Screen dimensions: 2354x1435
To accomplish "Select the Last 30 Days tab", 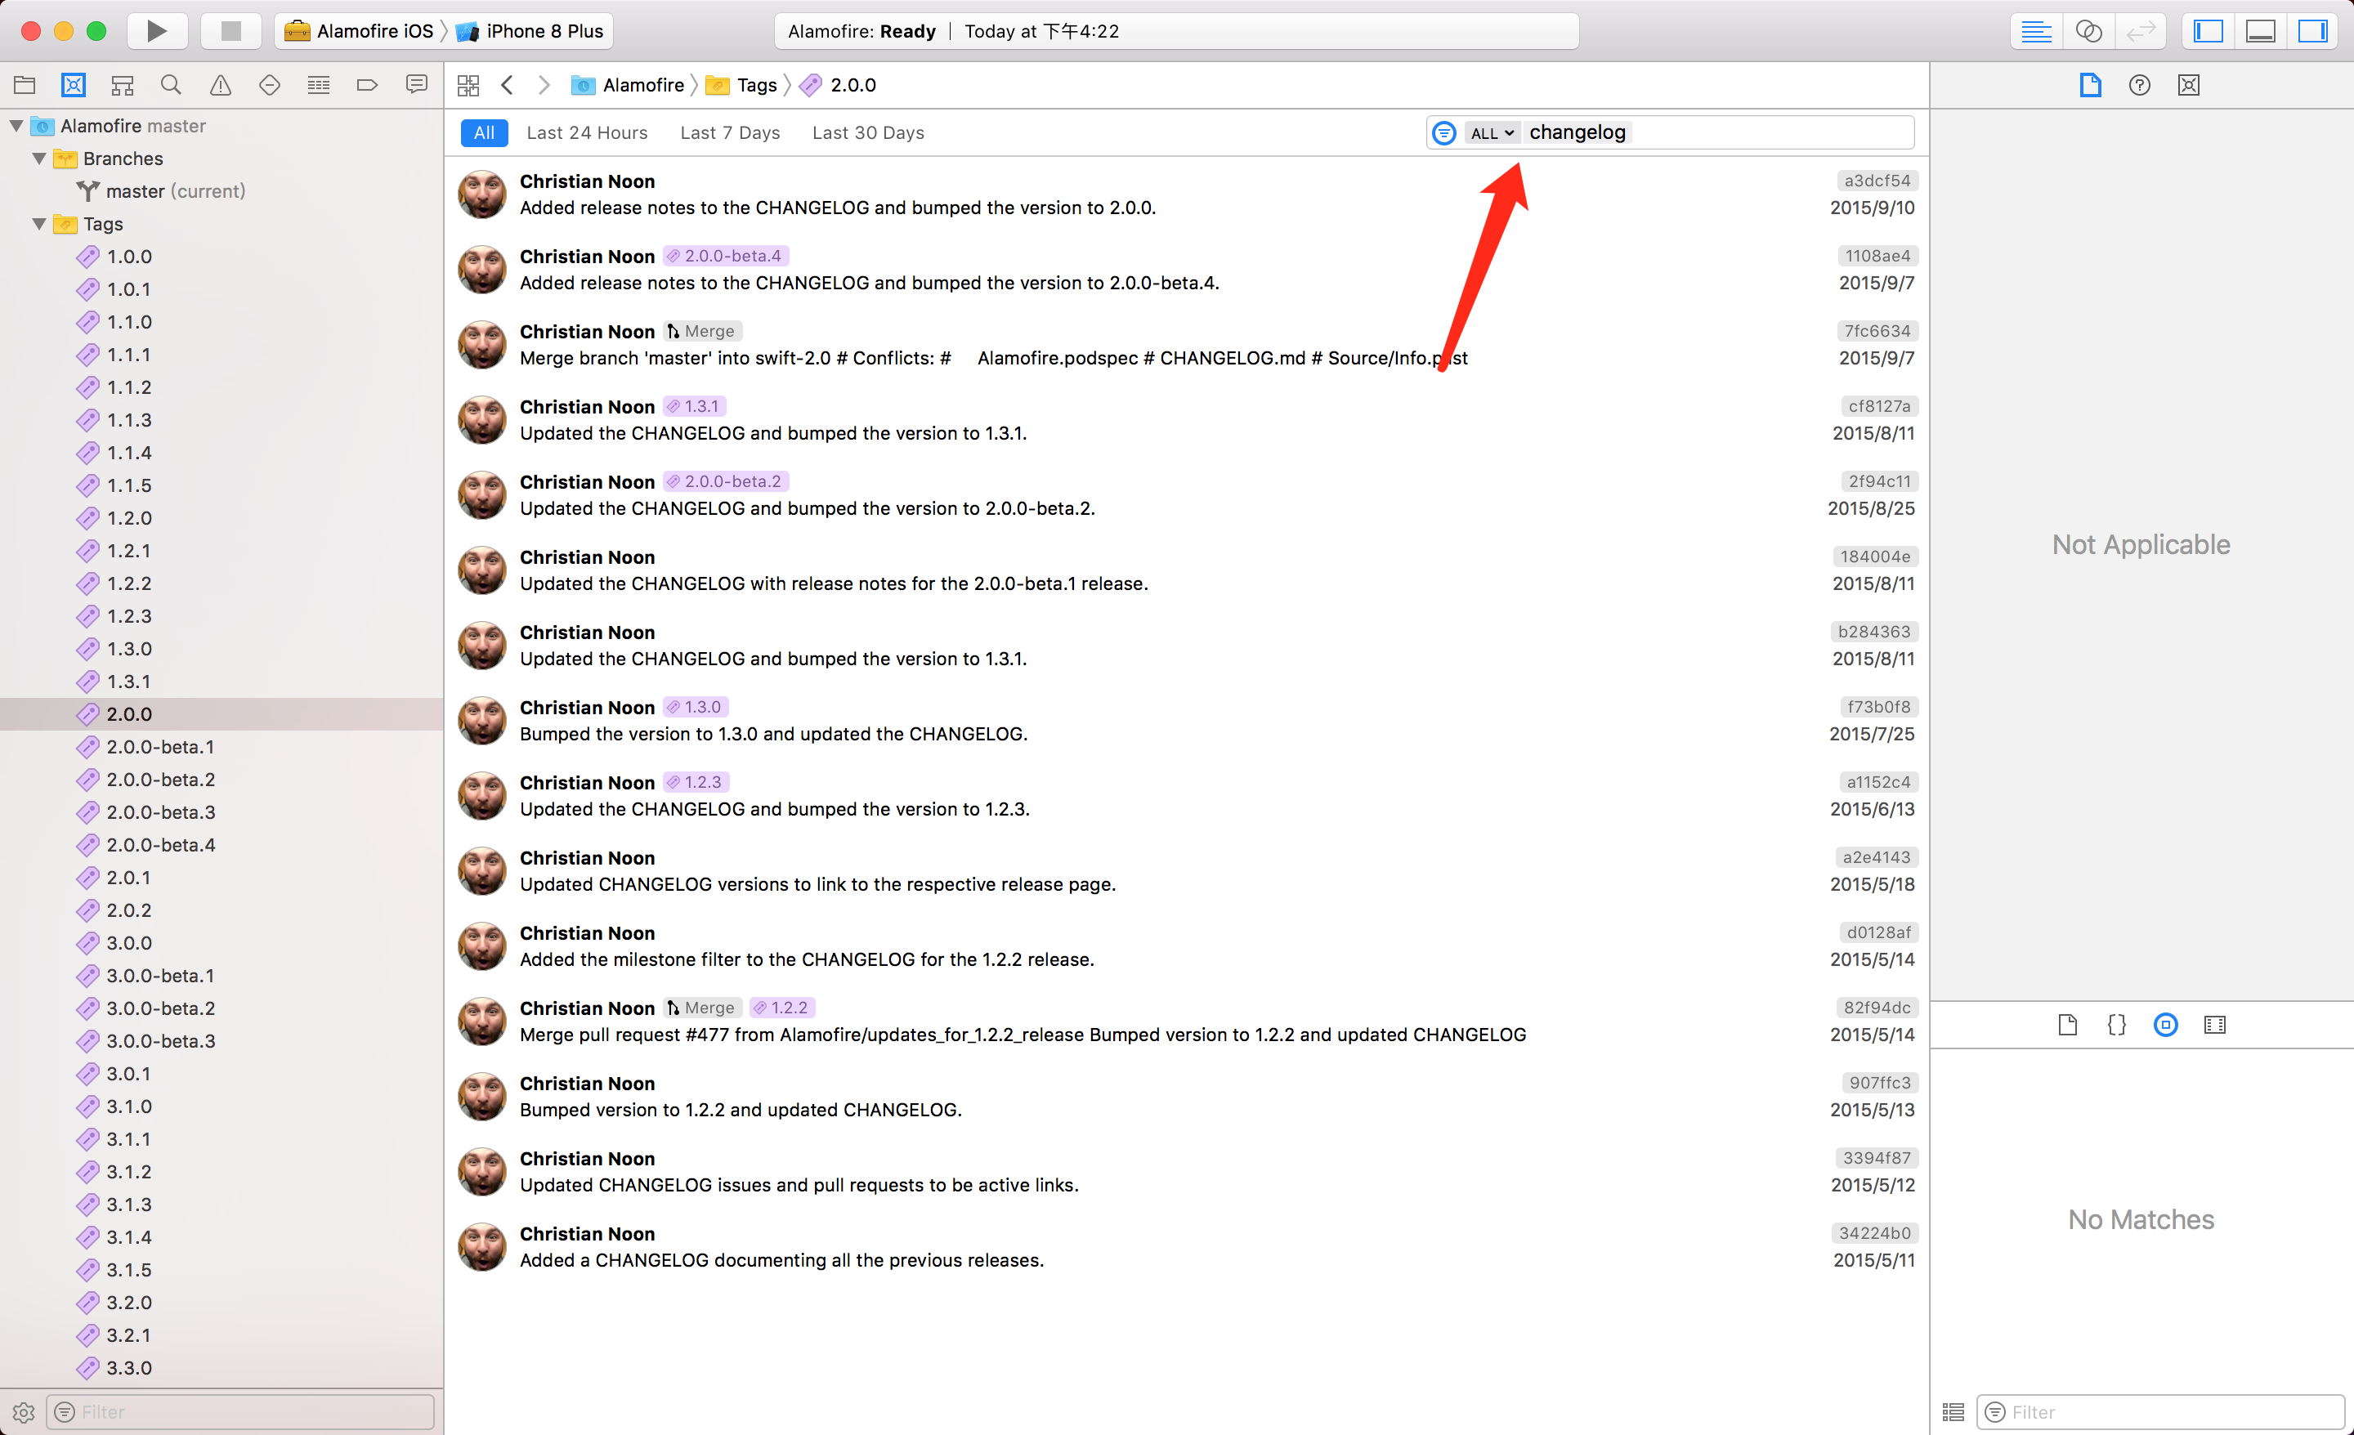I will [x=867, y=133].
